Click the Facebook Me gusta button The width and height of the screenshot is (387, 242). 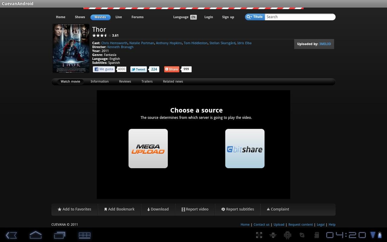(104, 69)
